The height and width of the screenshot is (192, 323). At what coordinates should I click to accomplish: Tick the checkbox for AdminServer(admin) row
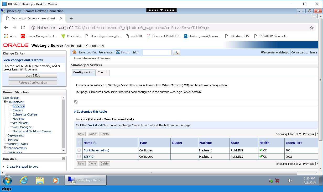click(79, 150)
